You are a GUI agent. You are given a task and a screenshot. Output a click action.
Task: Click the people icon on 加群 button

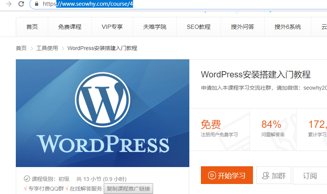click(265, 176)
